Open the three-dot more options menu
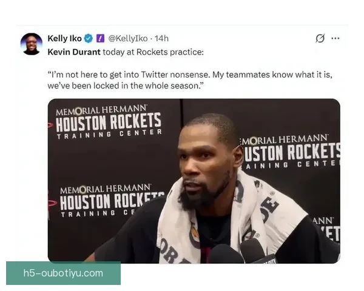Image resolution: width=364 pixels, height=291 pixels. pyautogui.click(x=335, y=38)
